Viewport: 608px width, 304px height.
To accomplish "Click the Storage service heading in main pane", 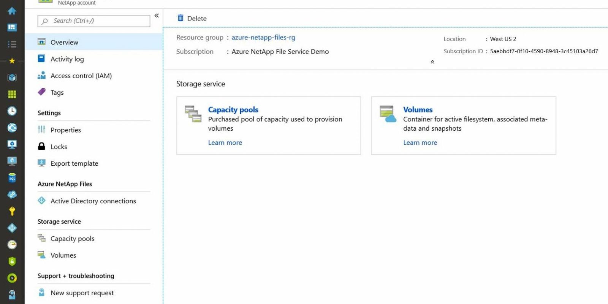I will pyautogui.click(x=201, y=84).
